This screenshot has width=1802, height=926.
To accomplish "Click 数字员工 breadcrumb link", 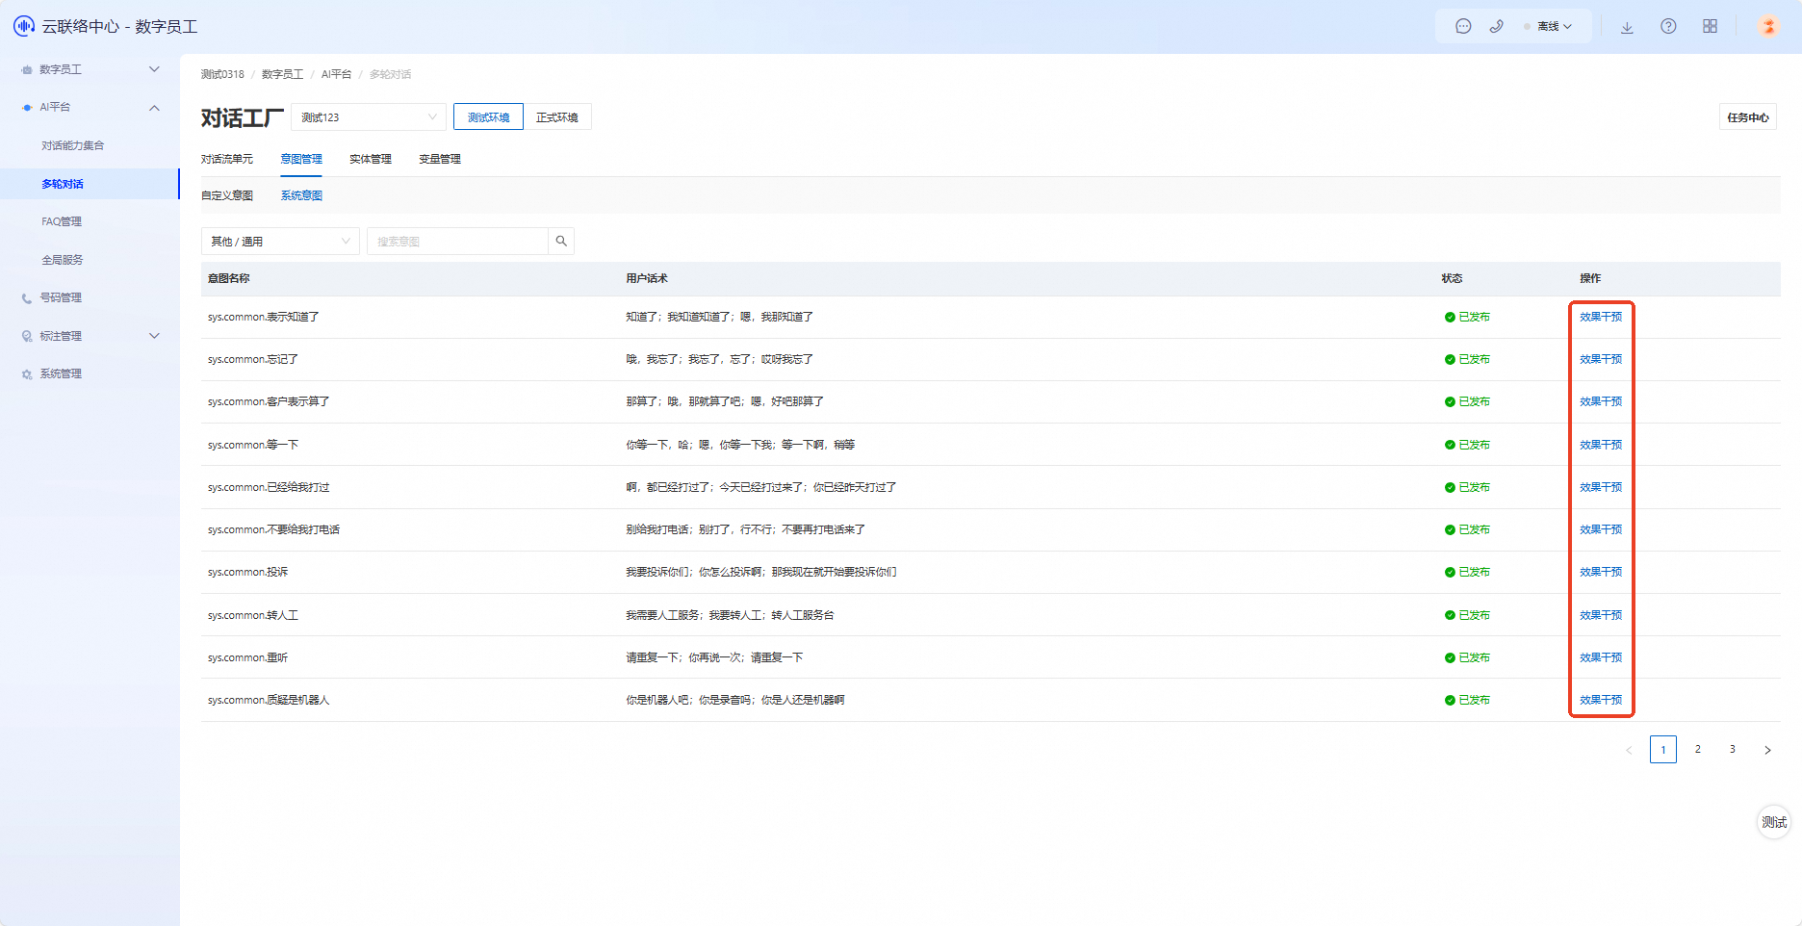I will 282,74.
